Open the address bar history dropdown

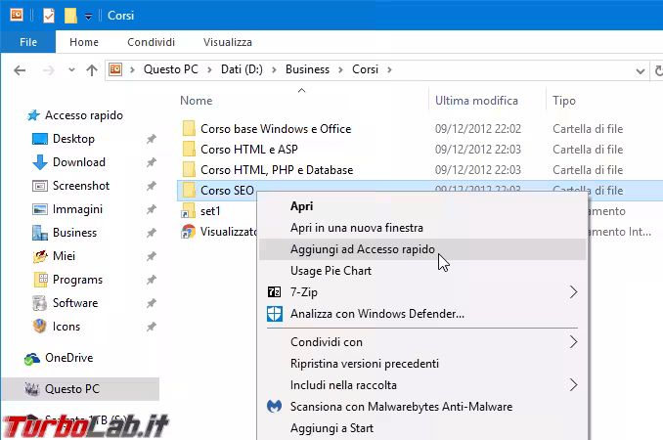(x=641, y=71)
